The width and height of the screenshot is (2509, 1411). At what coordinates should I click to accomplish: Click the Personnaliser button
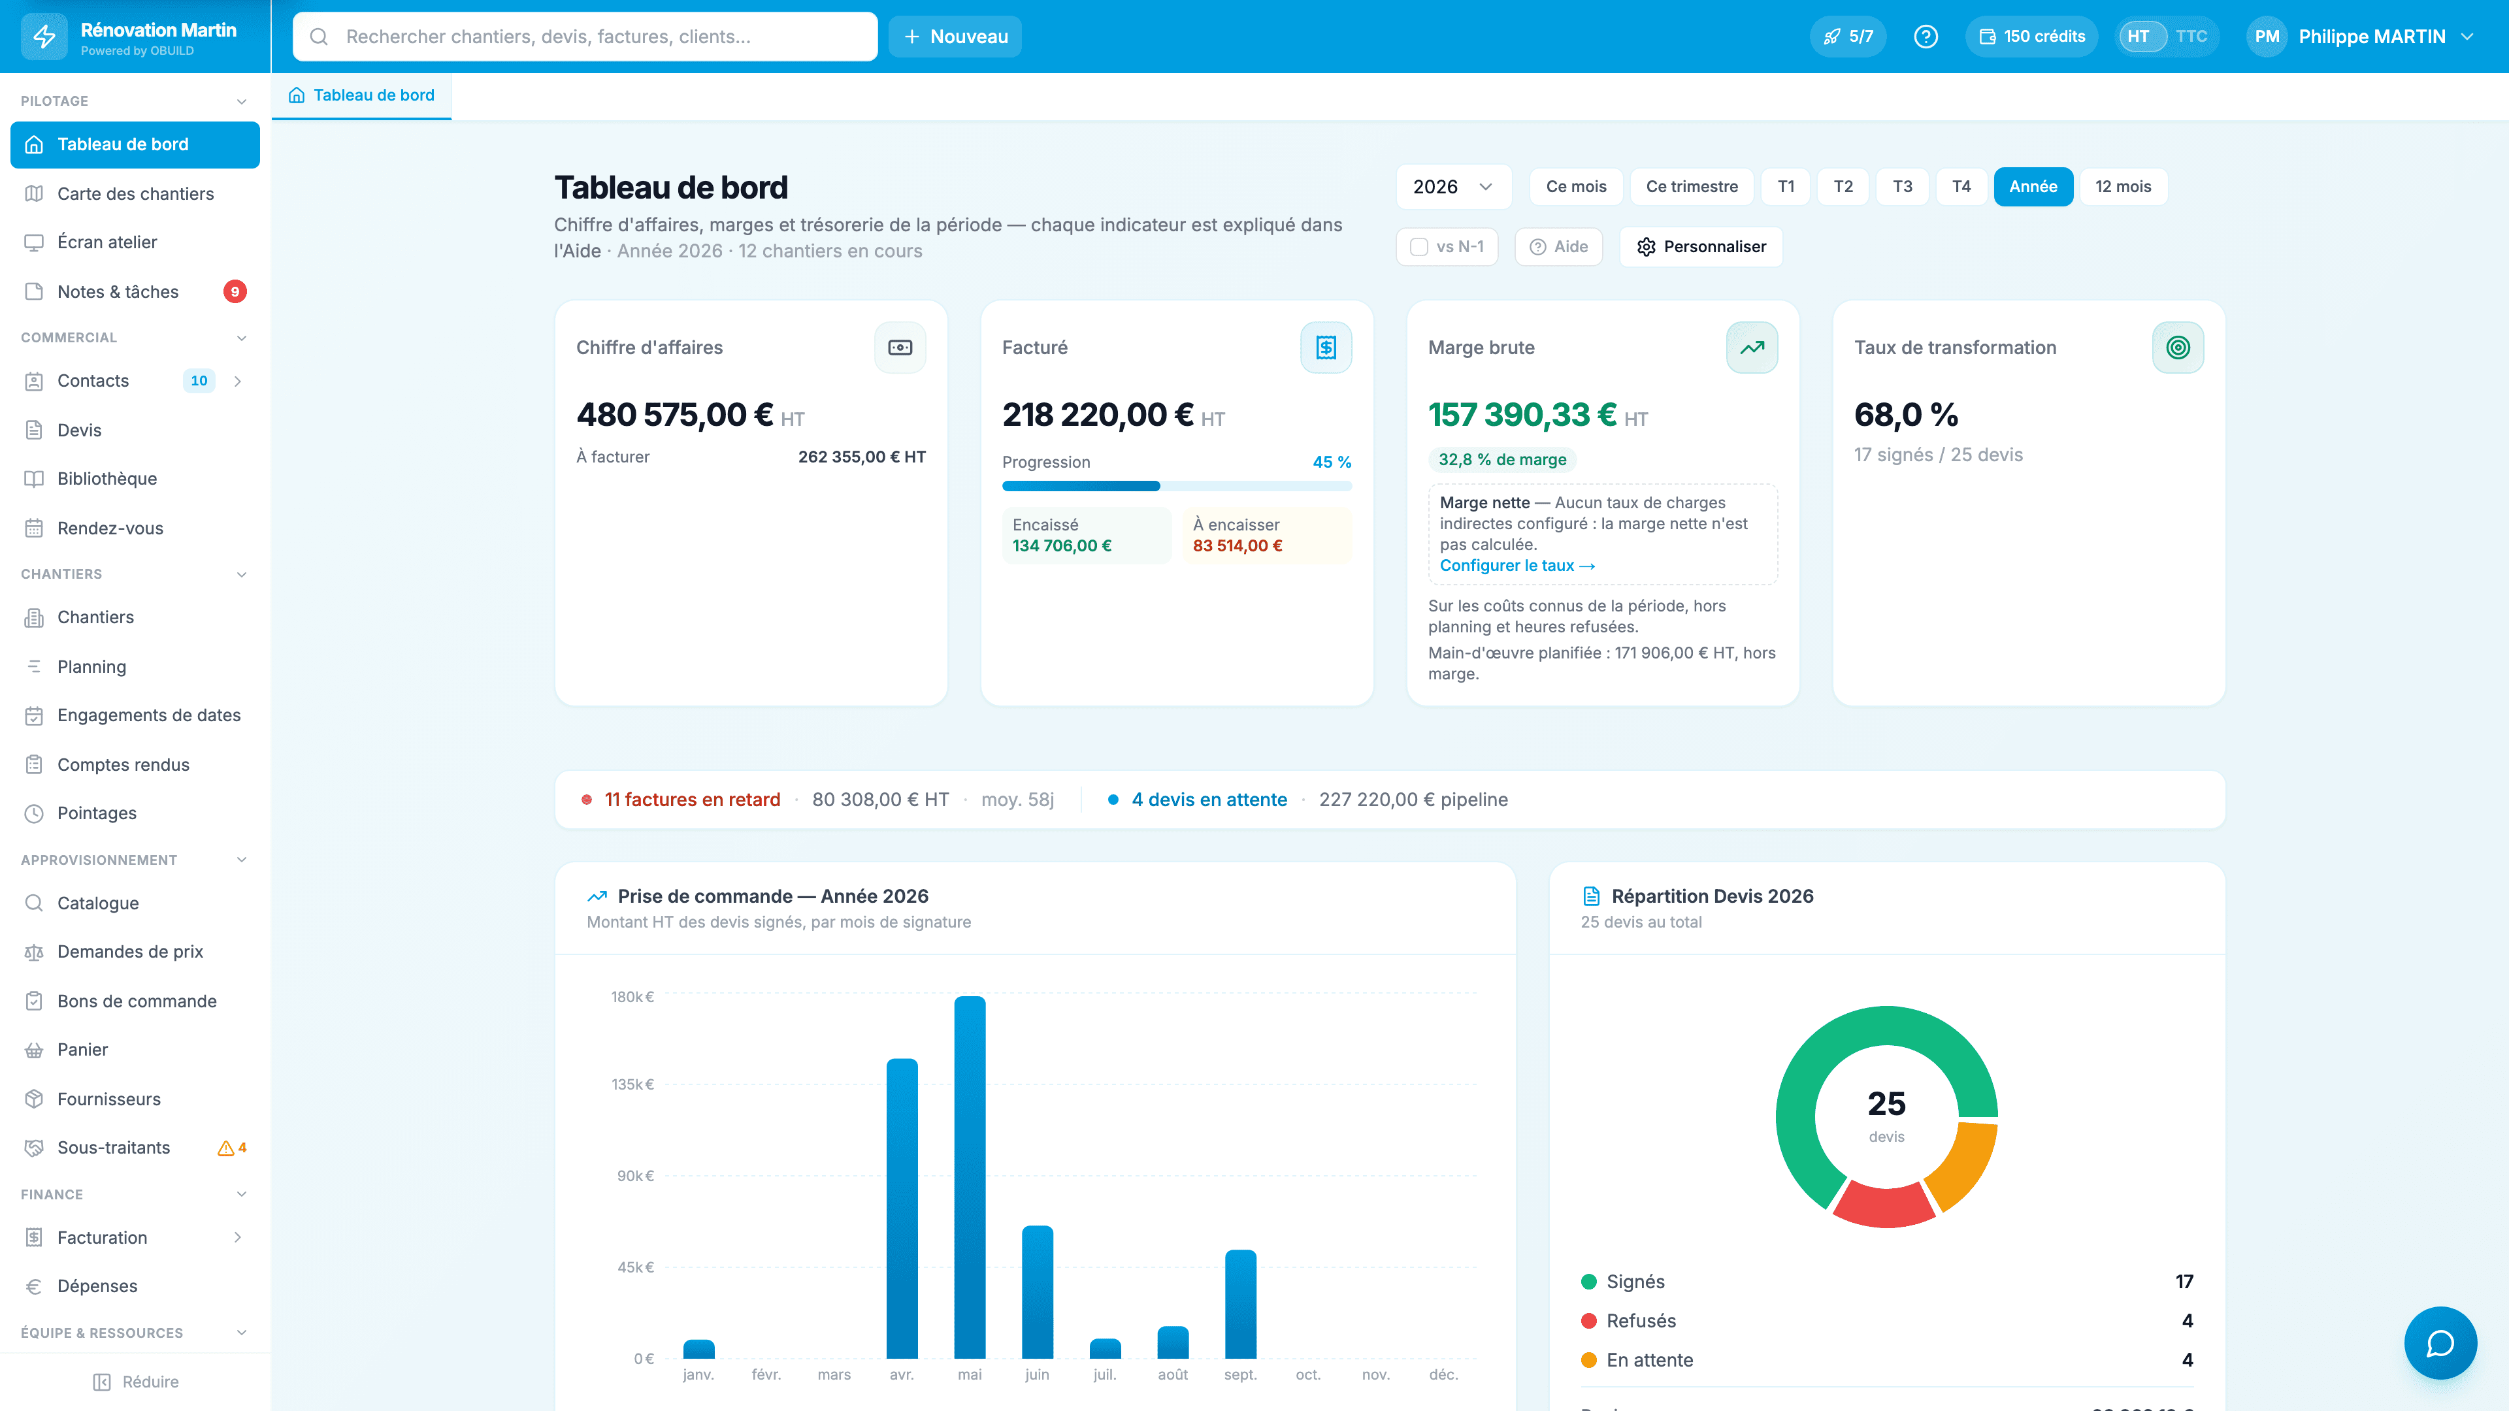pyautogui.click(x=1701, y=246)
